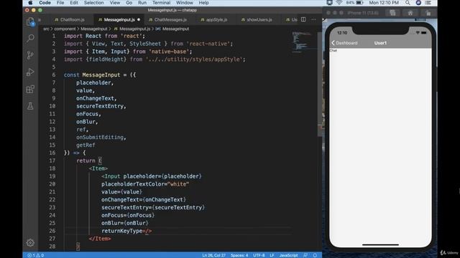Screen dimensions: 460x258
Task: Open the Run menu
Action: (x=142, y=3)
